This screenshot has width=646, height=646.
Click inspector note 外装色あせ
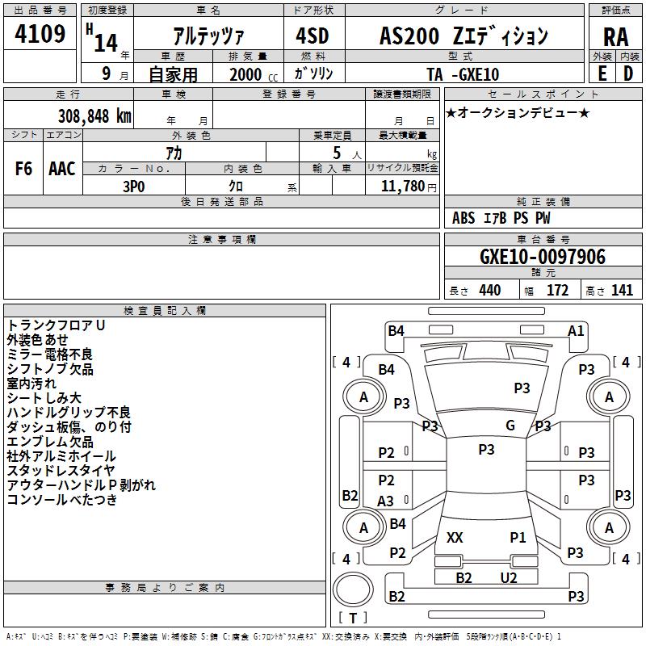coord(37,339)
